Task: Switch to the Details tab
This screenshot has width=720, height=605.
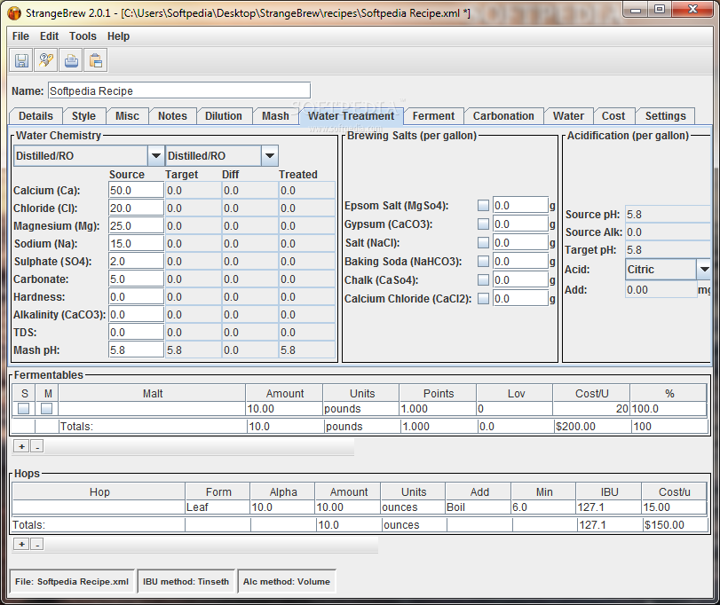Action: pos(36,116)
